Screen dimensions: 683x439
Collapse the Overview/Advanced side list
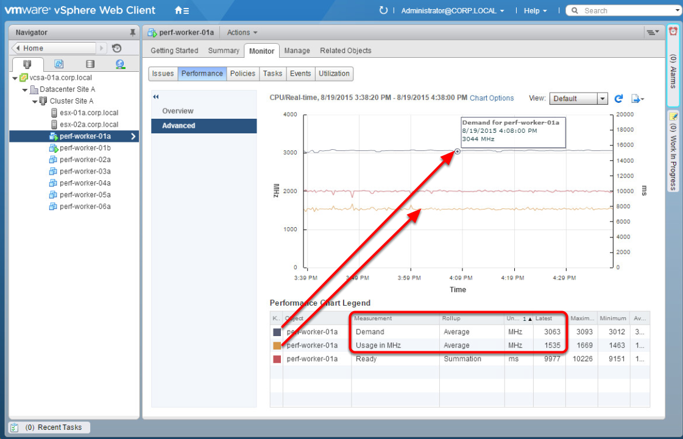[x=156, y=97]
